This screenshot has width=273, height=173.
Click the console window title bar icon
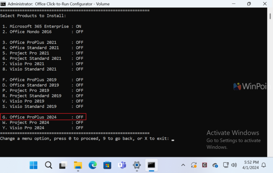tap(3, 4)
